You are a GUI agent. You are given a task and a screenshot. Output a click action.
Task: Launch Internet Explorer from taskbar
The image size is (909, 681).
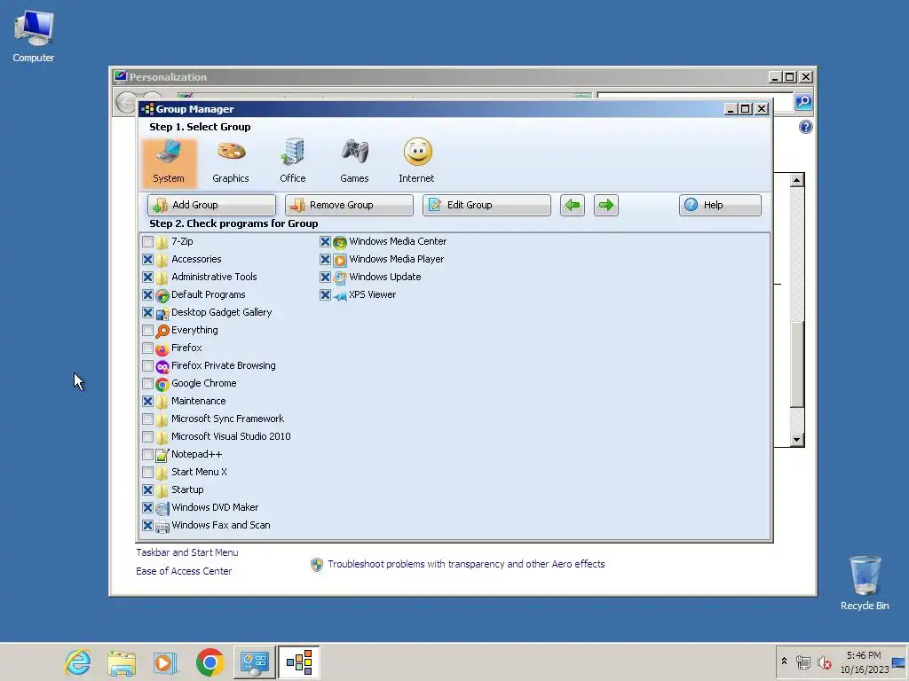coord(78,661)
